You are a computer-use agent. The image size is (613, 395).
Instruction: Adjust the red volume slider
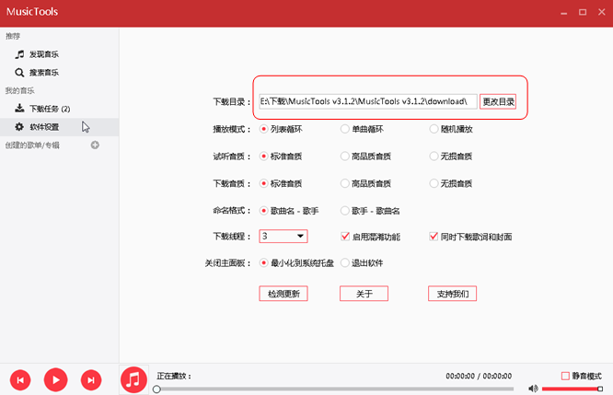[x=572, y=389]
